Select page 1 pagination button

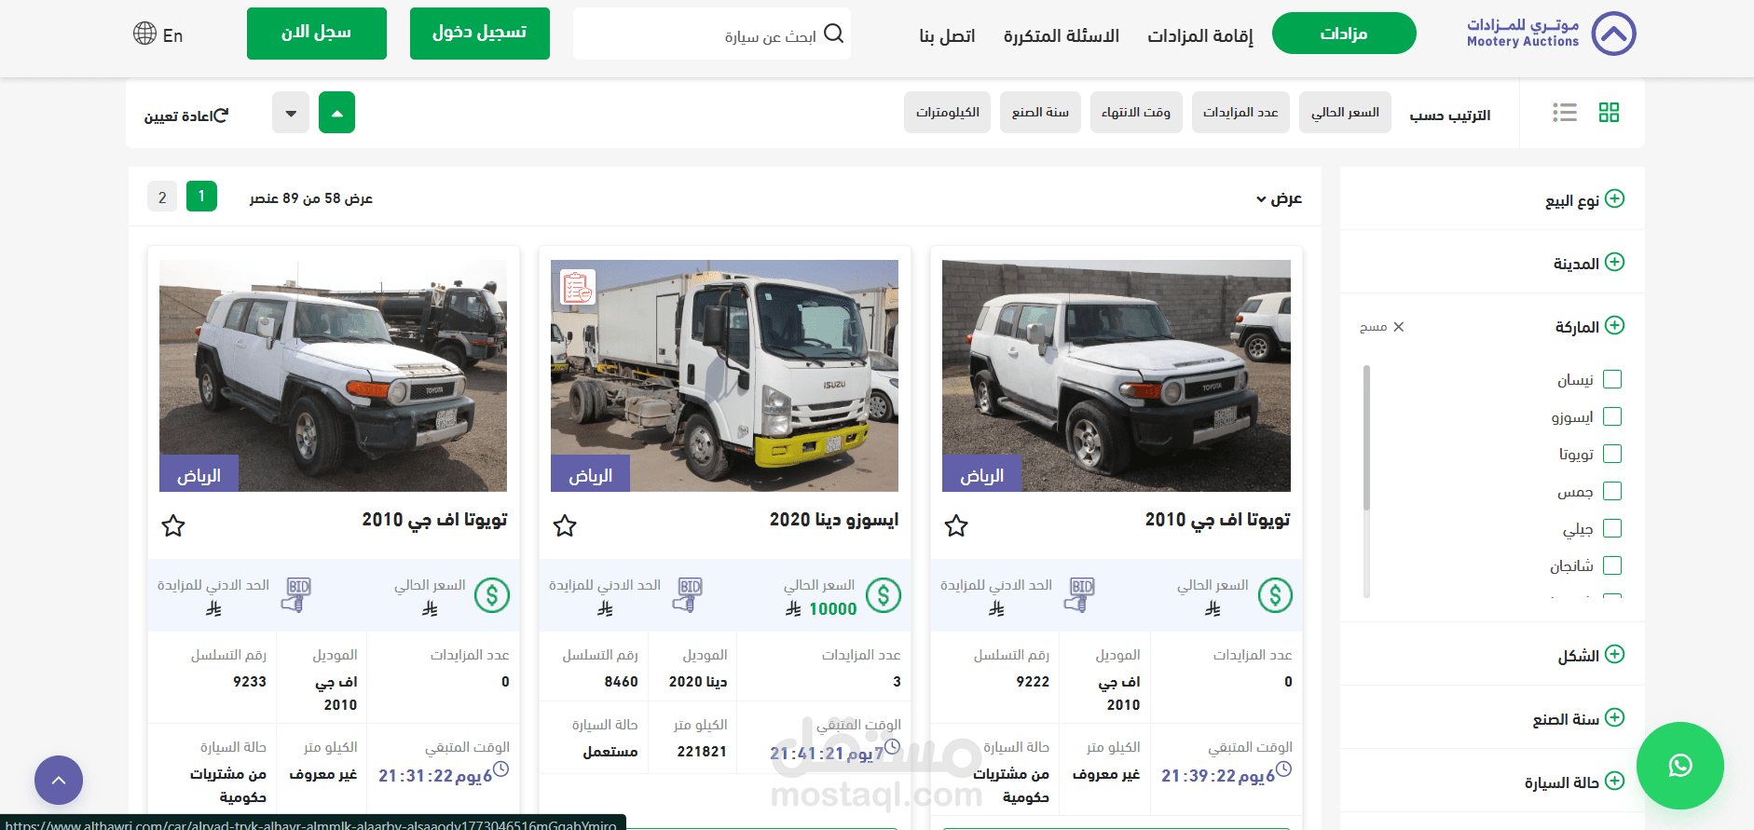coord(201,197)
